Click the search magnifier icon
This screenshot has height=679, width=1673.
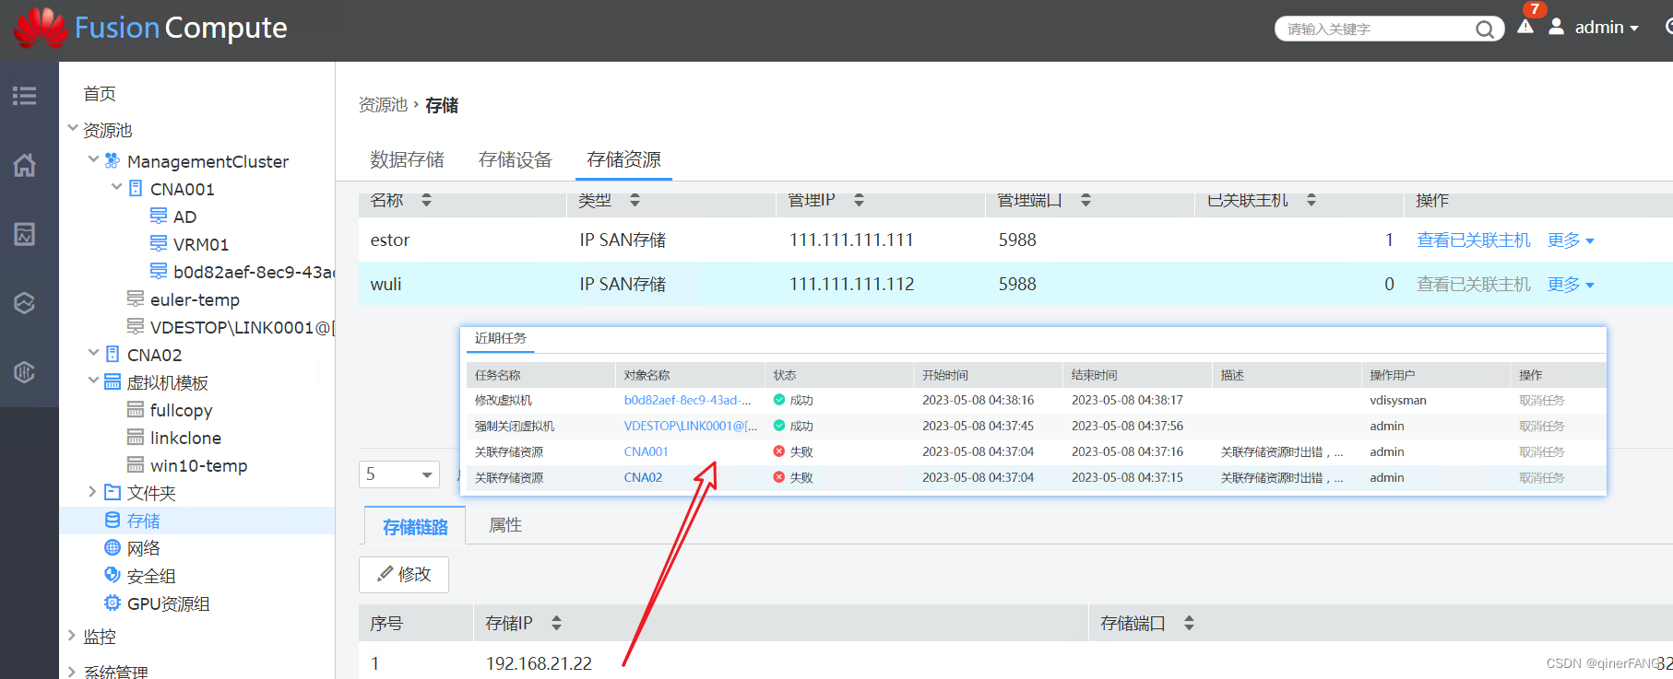point(1484,29)
